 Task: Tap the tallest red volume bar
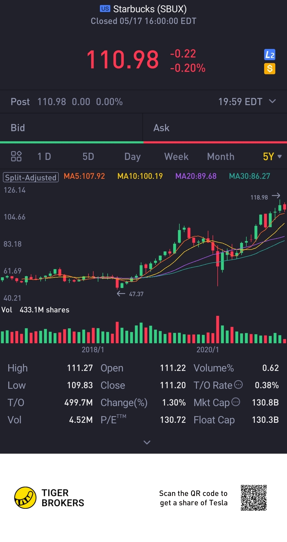pos(218,329)
